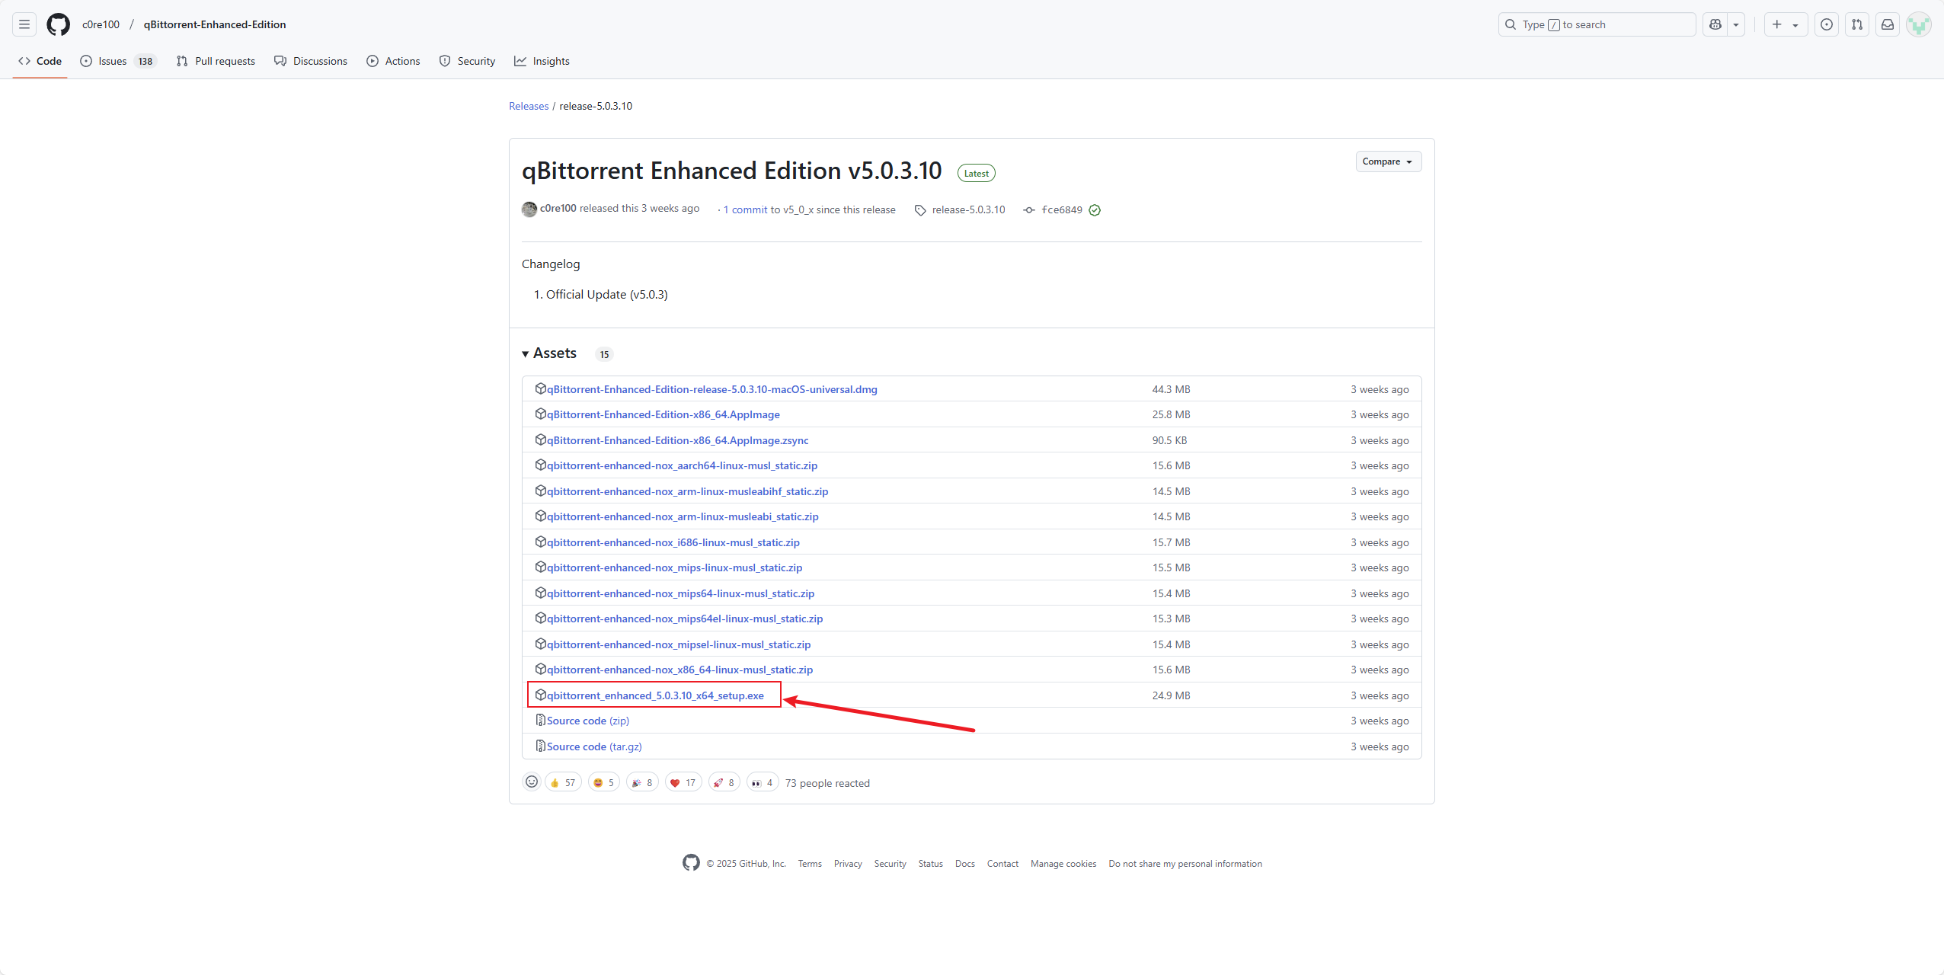Screen dimensions: 1944x975
Task: Download qbittorrent_enhanced_5.0.3.10_x64_setup.exe
Action: pos(655,695)
